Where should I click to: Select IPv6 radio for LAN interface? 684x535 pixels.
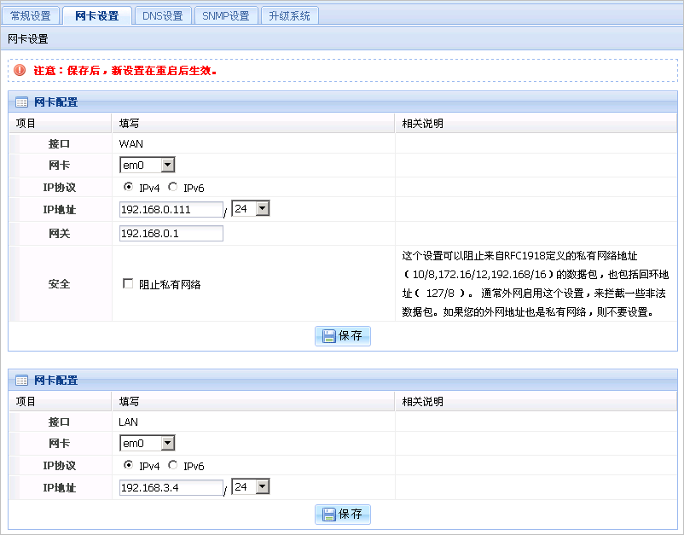point(173,465)
